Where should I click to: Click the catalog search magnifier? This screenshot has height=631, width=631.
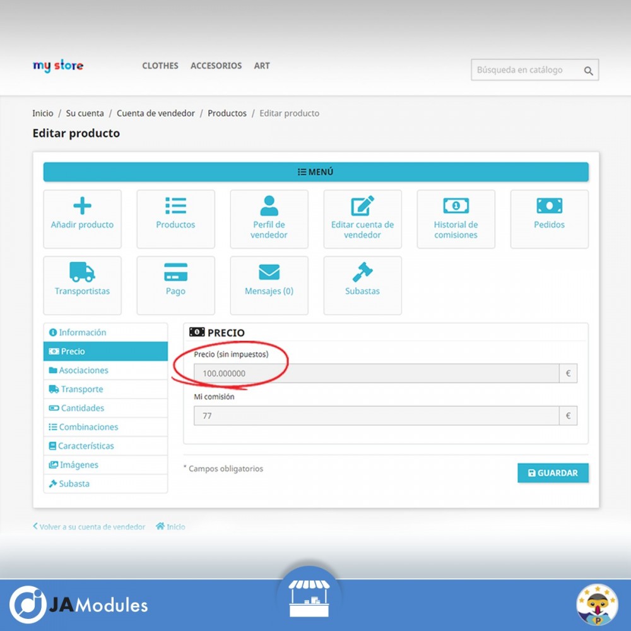(x=588, y=70)
